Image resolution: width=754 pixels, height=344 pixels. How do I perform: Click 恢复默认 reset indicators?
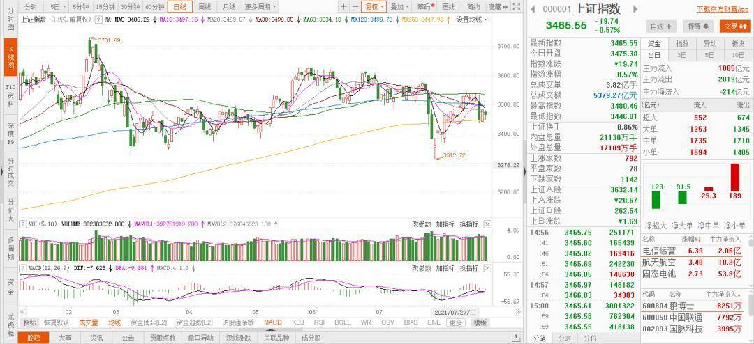(x=57, y=322)
